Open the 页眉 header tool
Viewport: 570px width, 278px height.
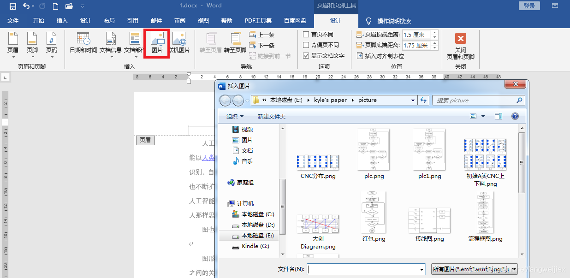tap(13, 45)
